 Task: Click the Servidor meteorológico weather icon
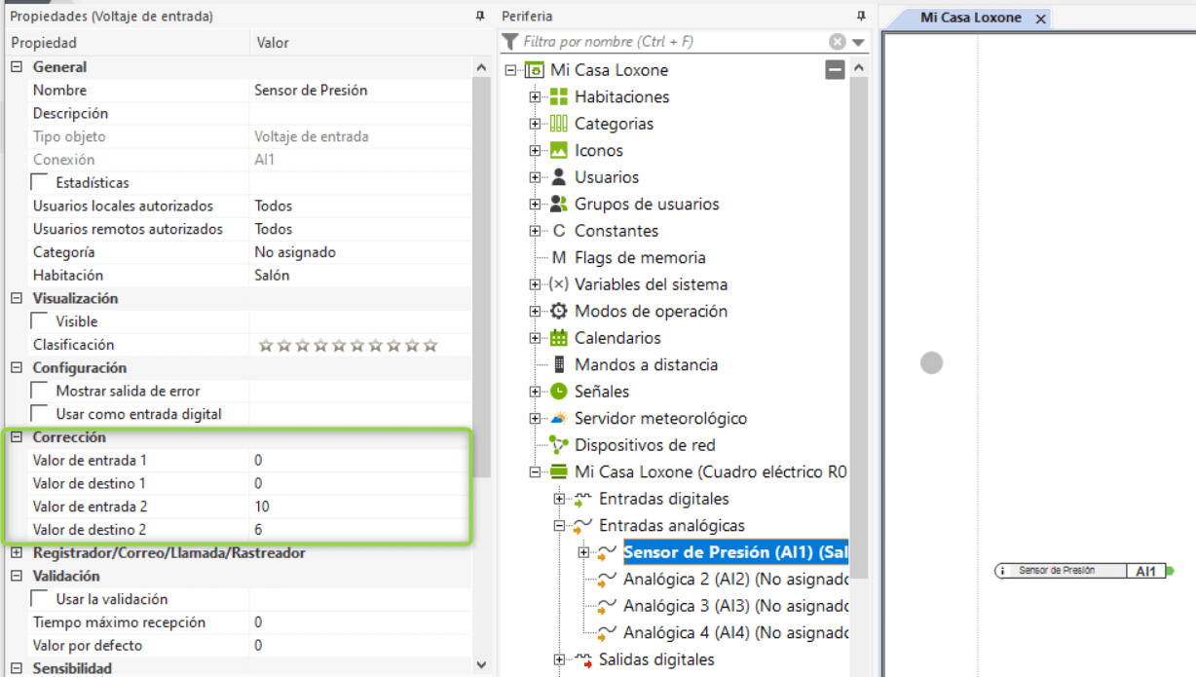[x=558, y=418]
